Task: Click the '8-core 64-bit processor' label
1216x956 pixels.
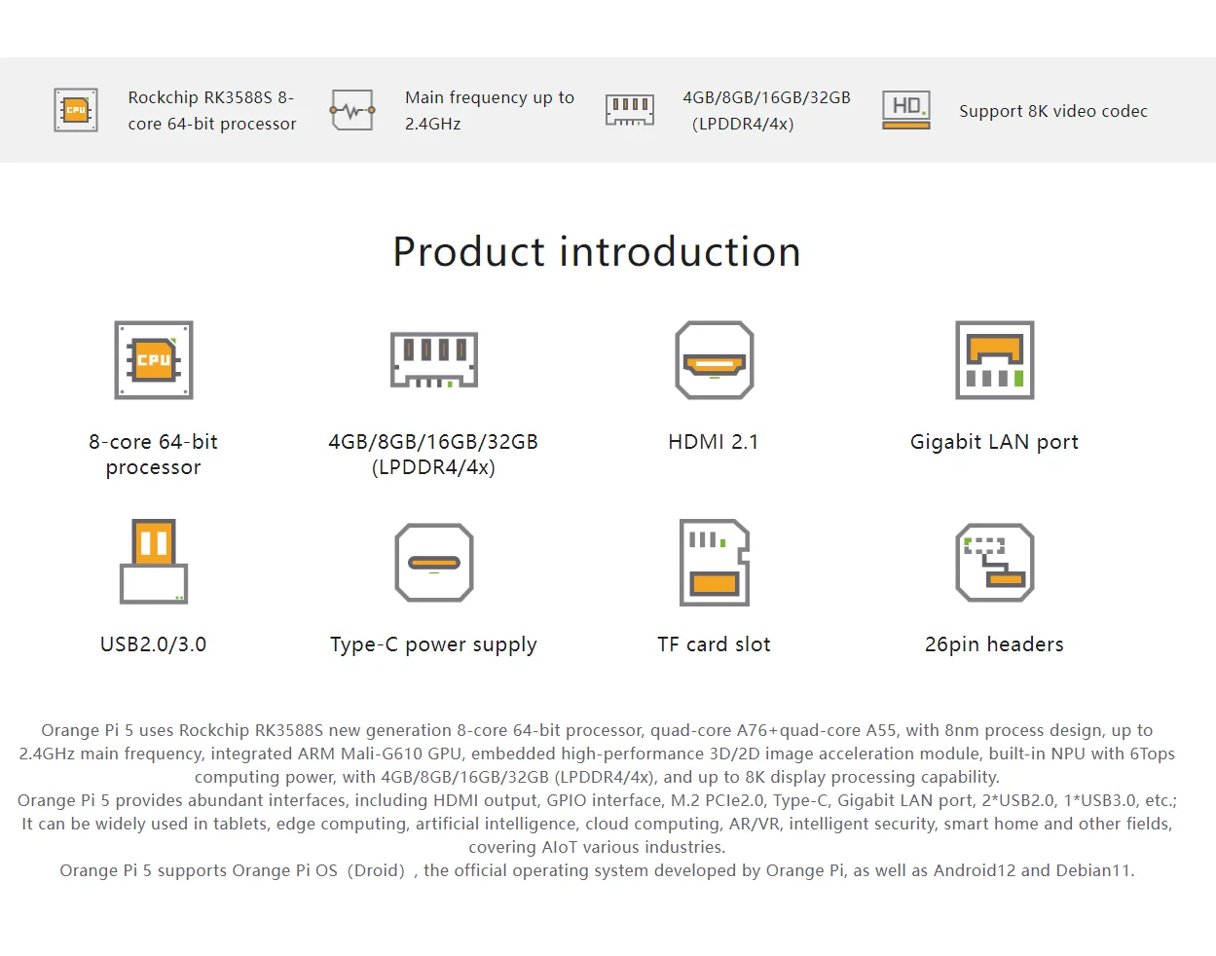Action: click(153, 455)
